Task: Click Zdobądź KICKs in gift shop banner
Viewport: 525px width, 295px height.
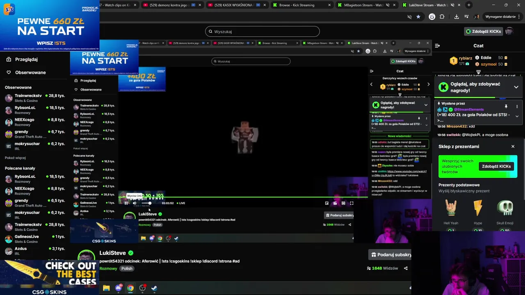Action: [496, 166]
